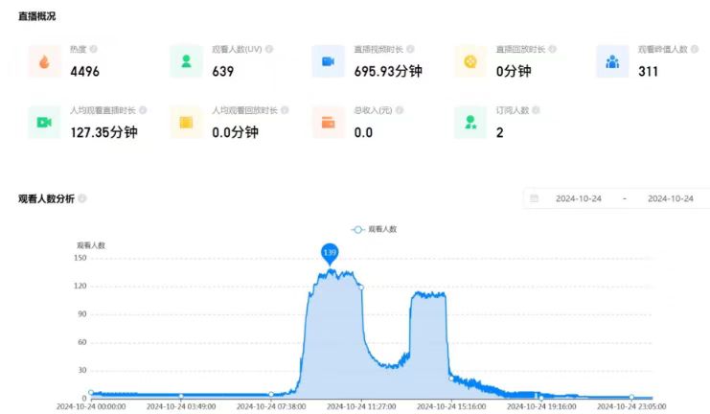Click the 总收入(元) wallet icon

(328, 123)
